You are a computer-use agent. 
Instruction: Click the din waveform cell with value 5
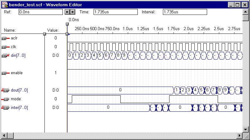[100, 56]
